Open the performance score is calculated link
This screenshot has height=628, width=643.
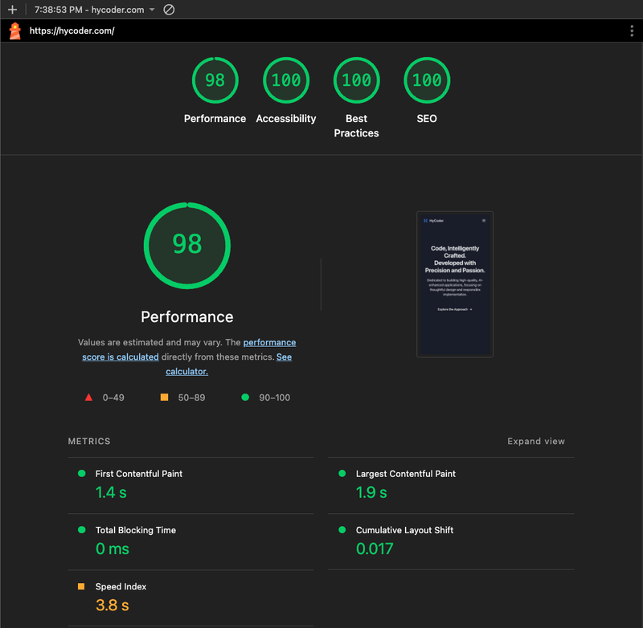pos(269,342)
